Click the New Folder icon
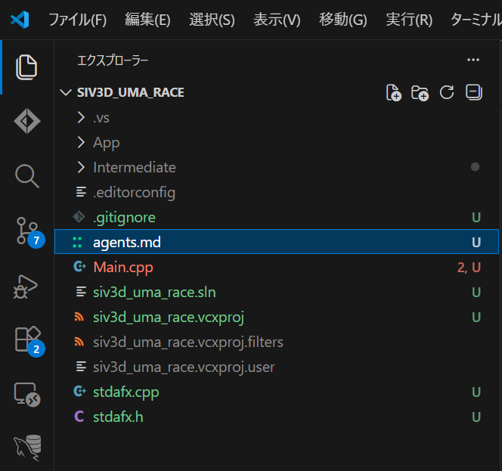This screenshot has width=502, height=471. tap(420, 92)
